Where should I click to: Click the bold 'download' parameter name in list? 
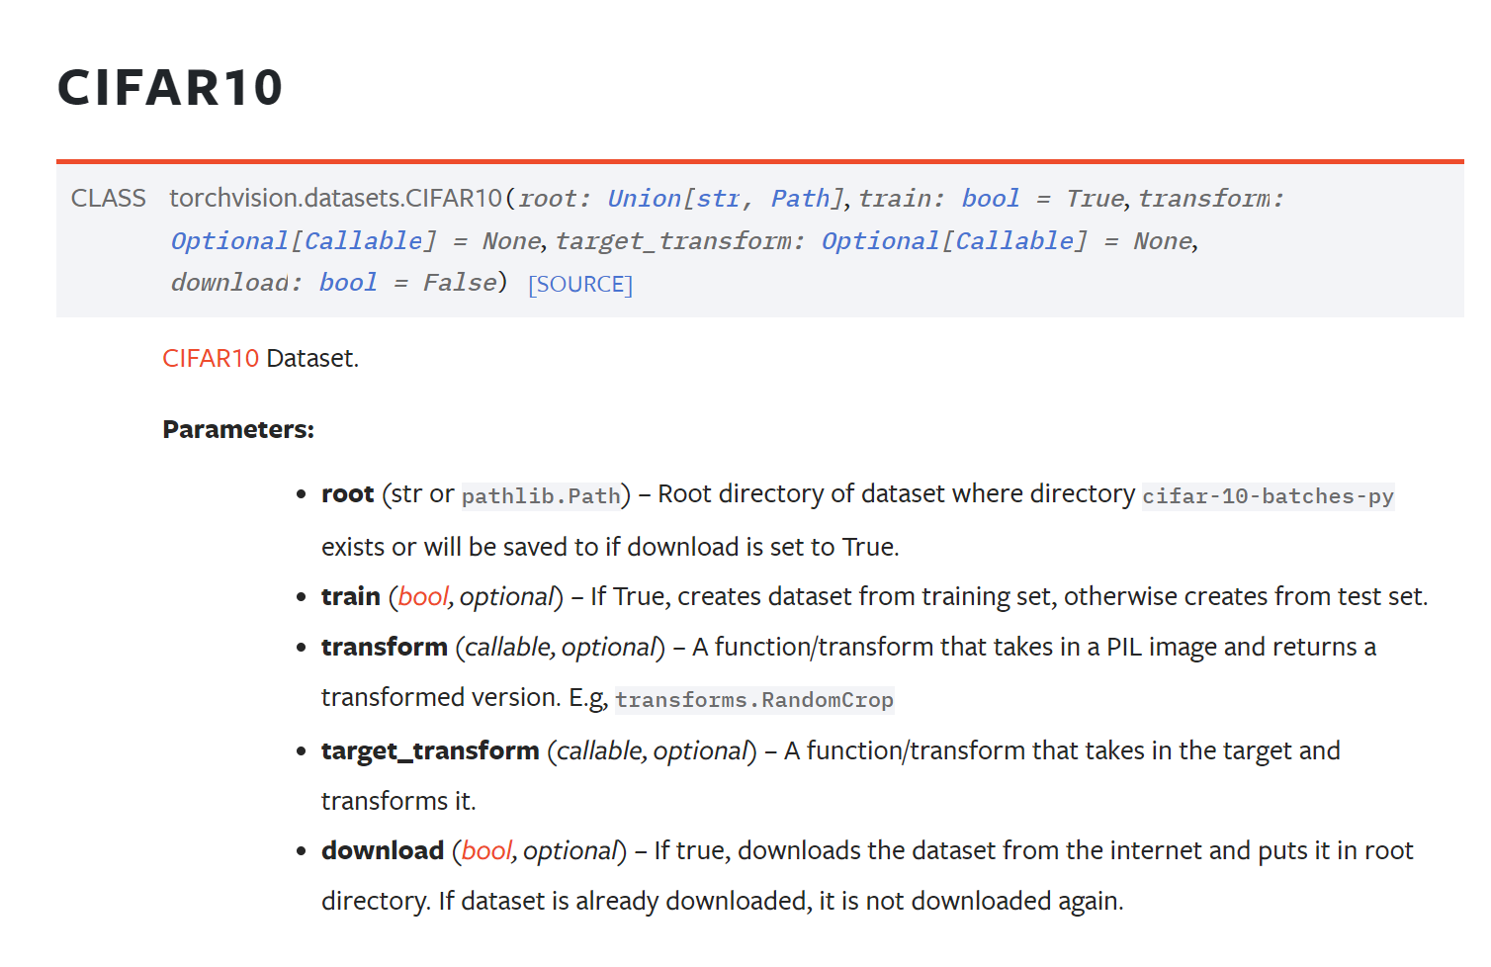pos(383,850)
